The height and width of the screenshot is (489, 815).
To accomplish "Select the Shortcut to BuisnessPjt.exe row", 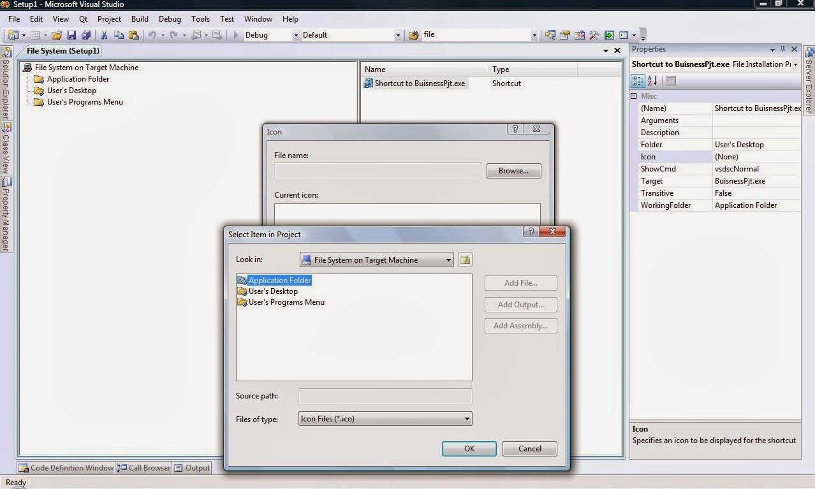I will (415, 84).
